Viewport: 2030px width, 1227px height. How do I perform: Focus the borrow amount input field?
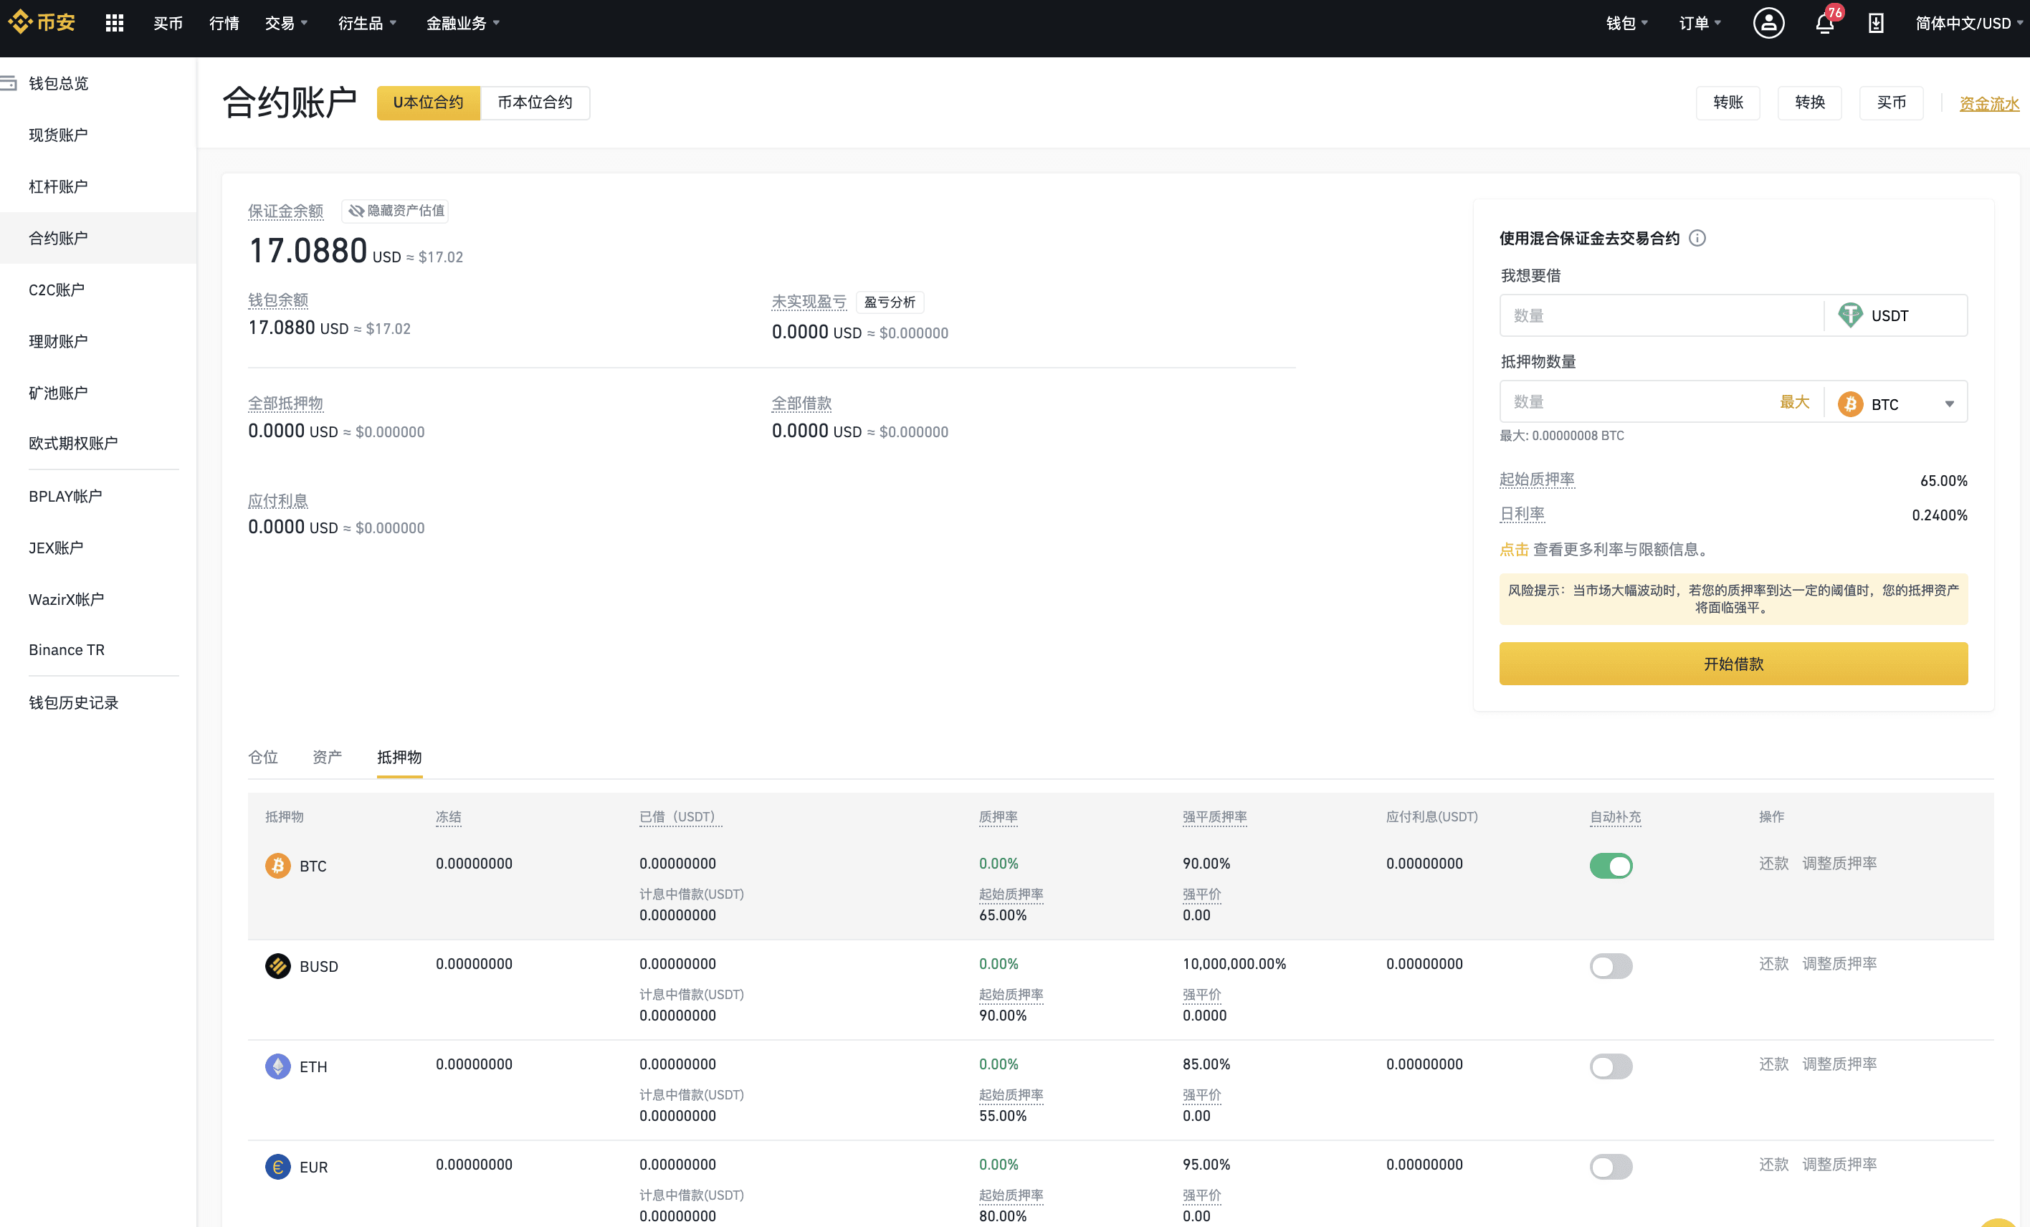tap(1661, 315)
